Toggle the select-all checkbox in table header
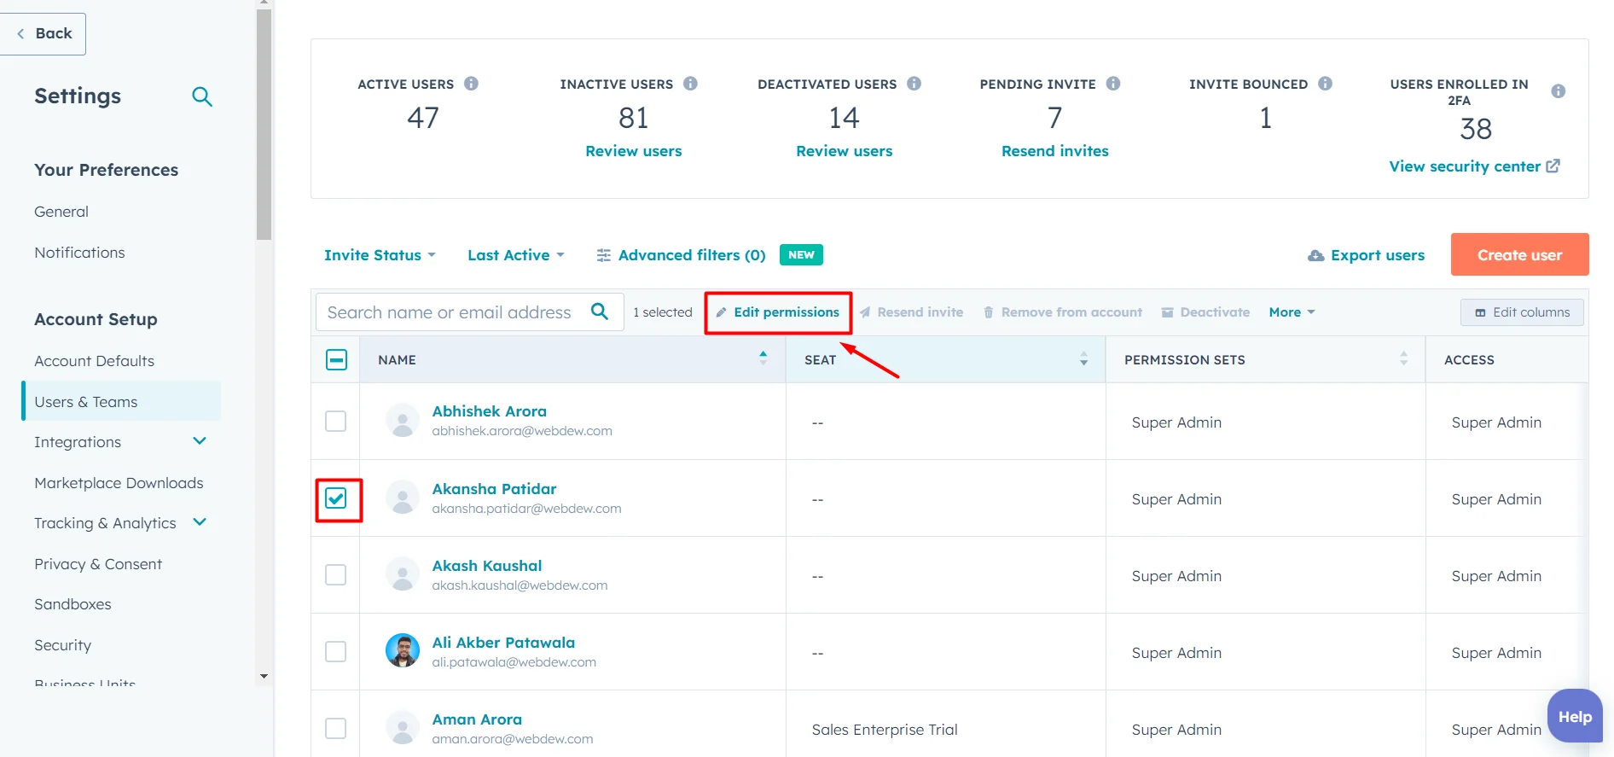 [336, 360]
